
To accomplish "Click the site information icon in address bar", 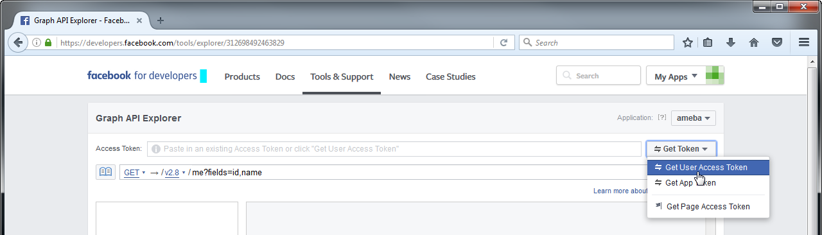I will (x=37, y=43).
